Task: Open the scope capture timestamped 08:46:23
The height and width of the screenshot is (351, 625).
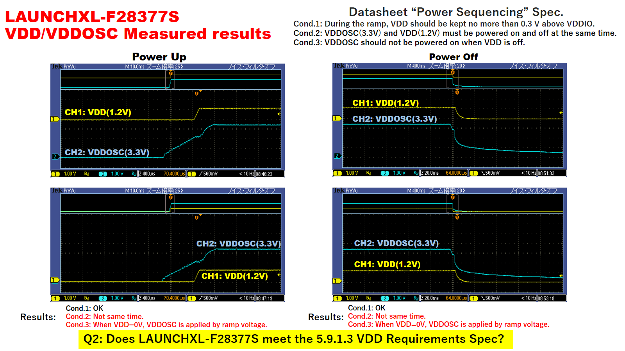Action: 168,121
